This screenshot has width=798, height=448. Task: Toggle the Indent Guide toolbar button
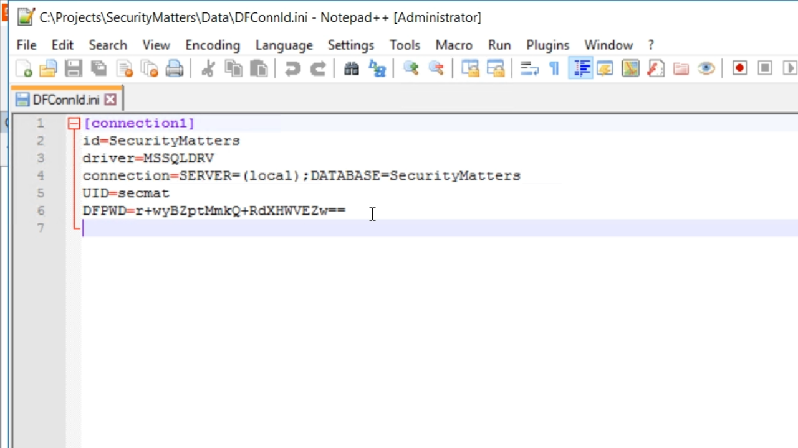(x=581, y=68)
